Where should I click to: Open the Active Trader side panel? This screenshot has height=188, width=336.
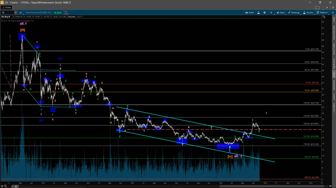pyautogui.click(x=334, y=49)
